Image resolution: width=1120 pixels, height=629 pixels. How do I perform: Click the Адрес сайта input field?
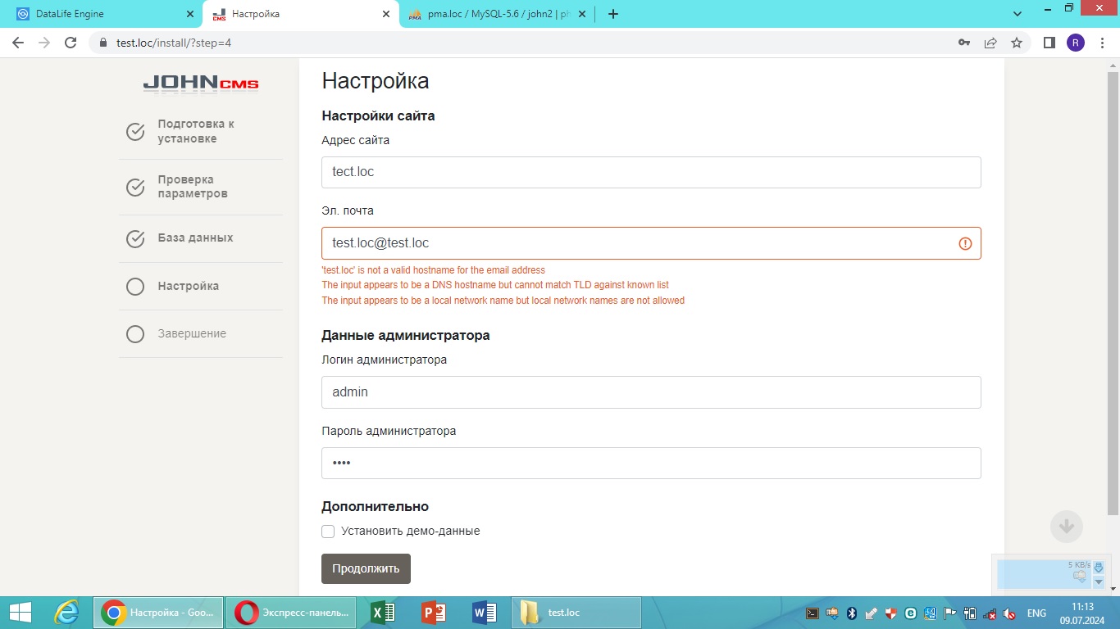pyautogui.click(x=651, y=172)
